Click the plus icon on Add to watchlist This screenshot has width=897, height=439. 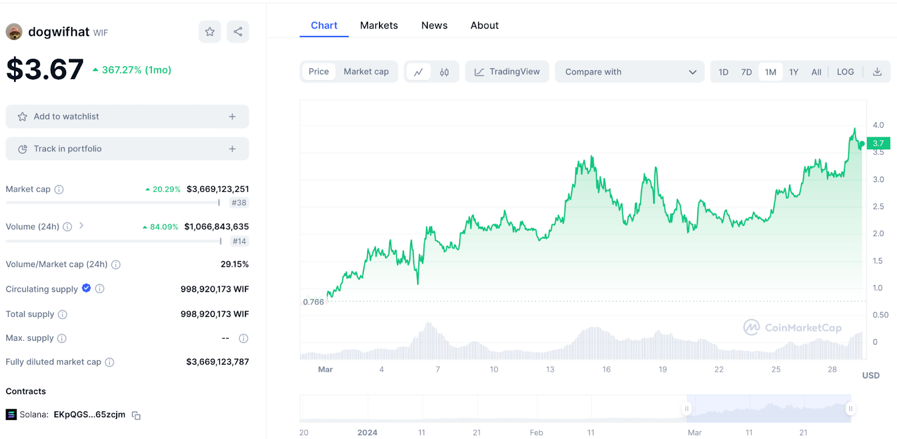click(x=232, y=117)
